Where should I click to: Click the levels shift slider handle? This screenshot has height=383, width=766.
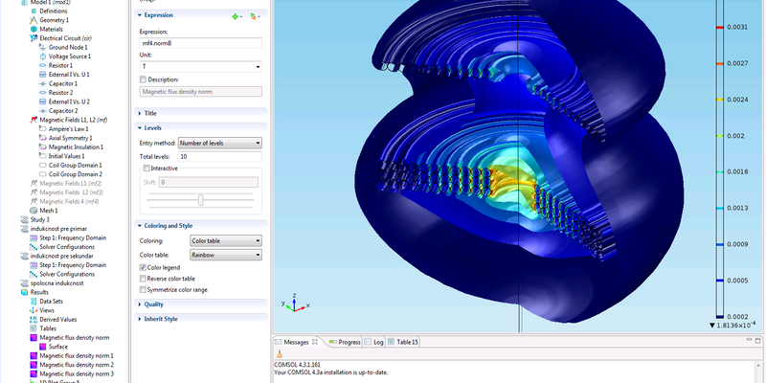click(200, 199)
